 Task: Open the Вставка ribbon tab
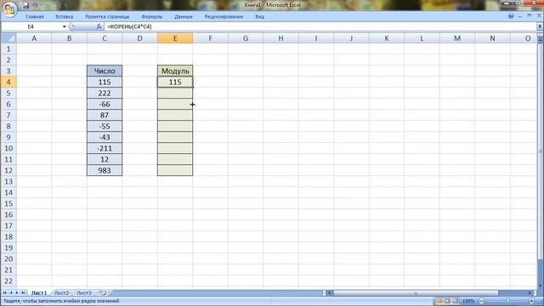click(x=65, y=17)
